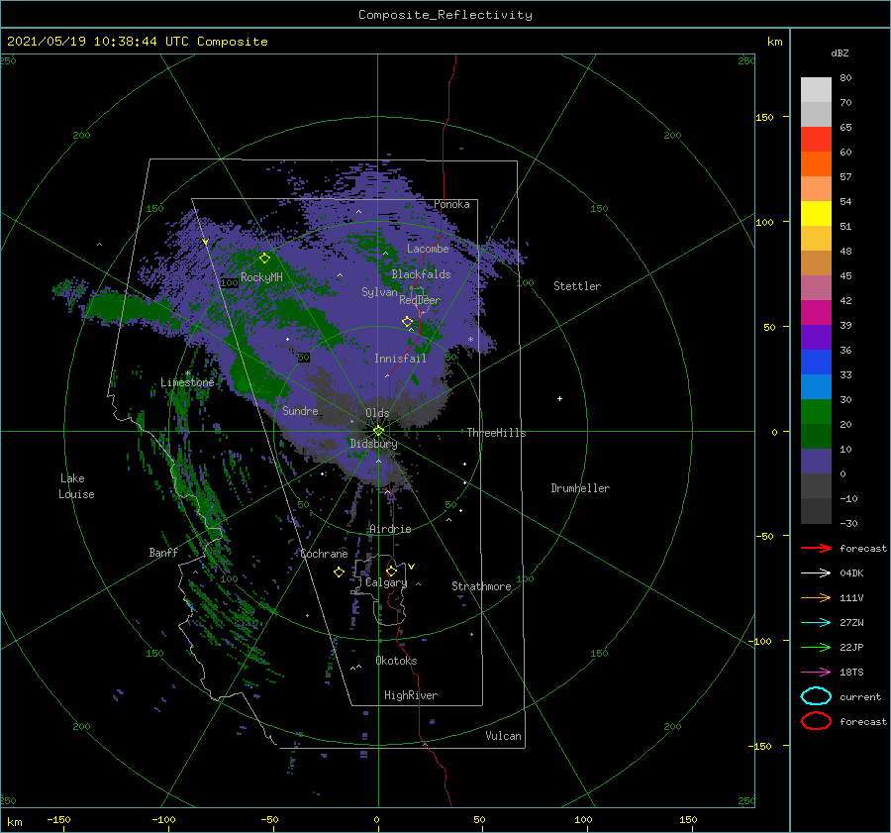Click the magenta 18TS arrow icon
Image resolution: width=891 pixels, height=833 pixels.
(x=816, y=673)
